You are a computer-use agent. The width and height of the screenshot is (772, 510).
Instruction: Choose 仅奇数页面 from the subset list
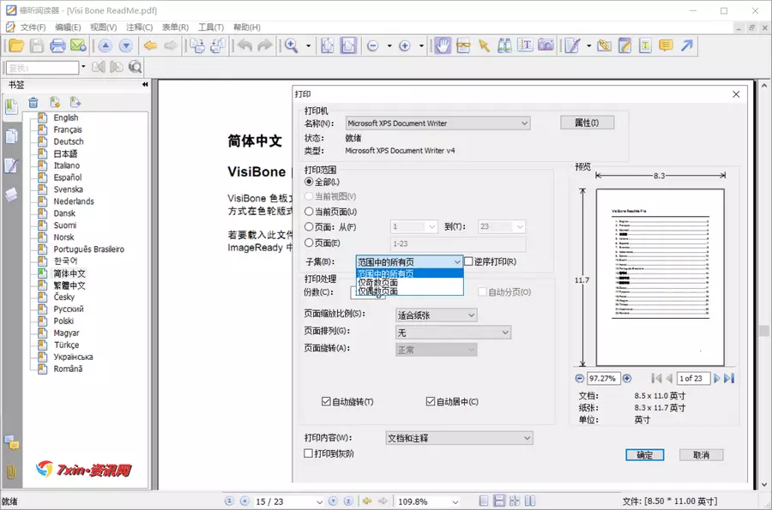coord(378,283)
